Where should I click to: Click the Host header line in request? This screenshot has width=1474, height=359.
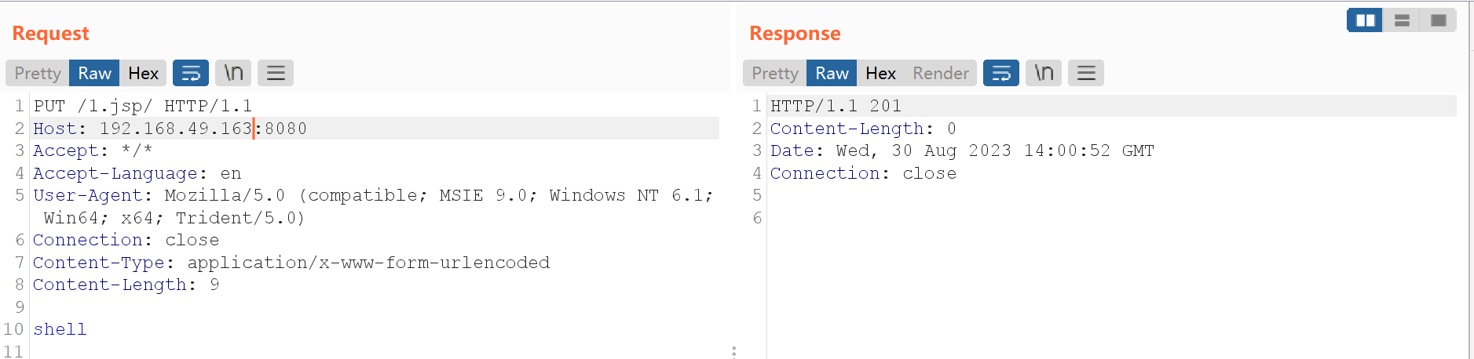tap(170, 129)
